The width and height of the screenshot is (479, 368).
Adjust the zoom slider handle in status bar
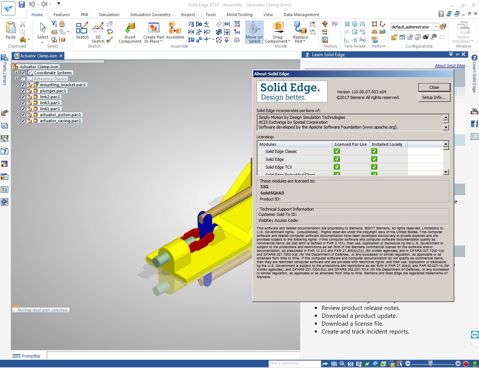click(431, 364)
